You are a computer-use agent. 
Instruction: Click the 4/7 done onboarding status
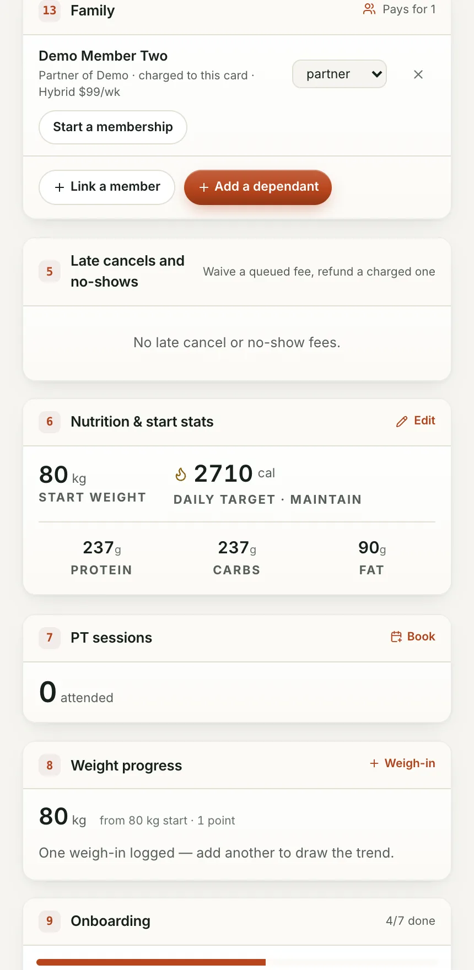pyautogui.click(x=411, y=921)
